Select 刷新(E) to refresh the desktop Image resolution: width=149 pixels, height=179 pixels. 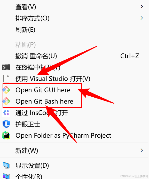pyautogui.click(x=74, y=29)
